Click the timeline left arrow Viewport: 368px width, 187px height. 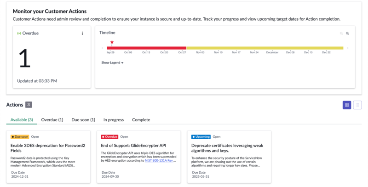102,48
